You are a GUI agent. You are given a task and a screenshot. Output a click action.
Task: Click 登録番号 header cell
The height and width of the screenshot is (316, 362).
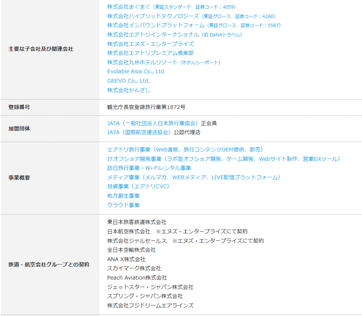pos(50,107)
